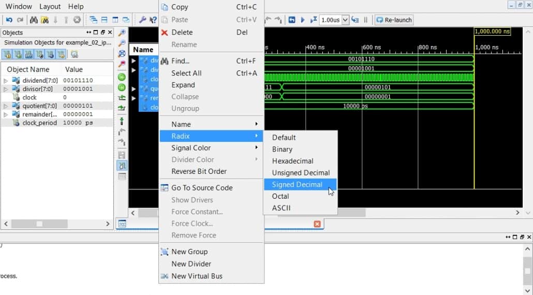Choose Signed Decimal from Radix submenu
Screen dimensions: 533x295
point(297,185)
